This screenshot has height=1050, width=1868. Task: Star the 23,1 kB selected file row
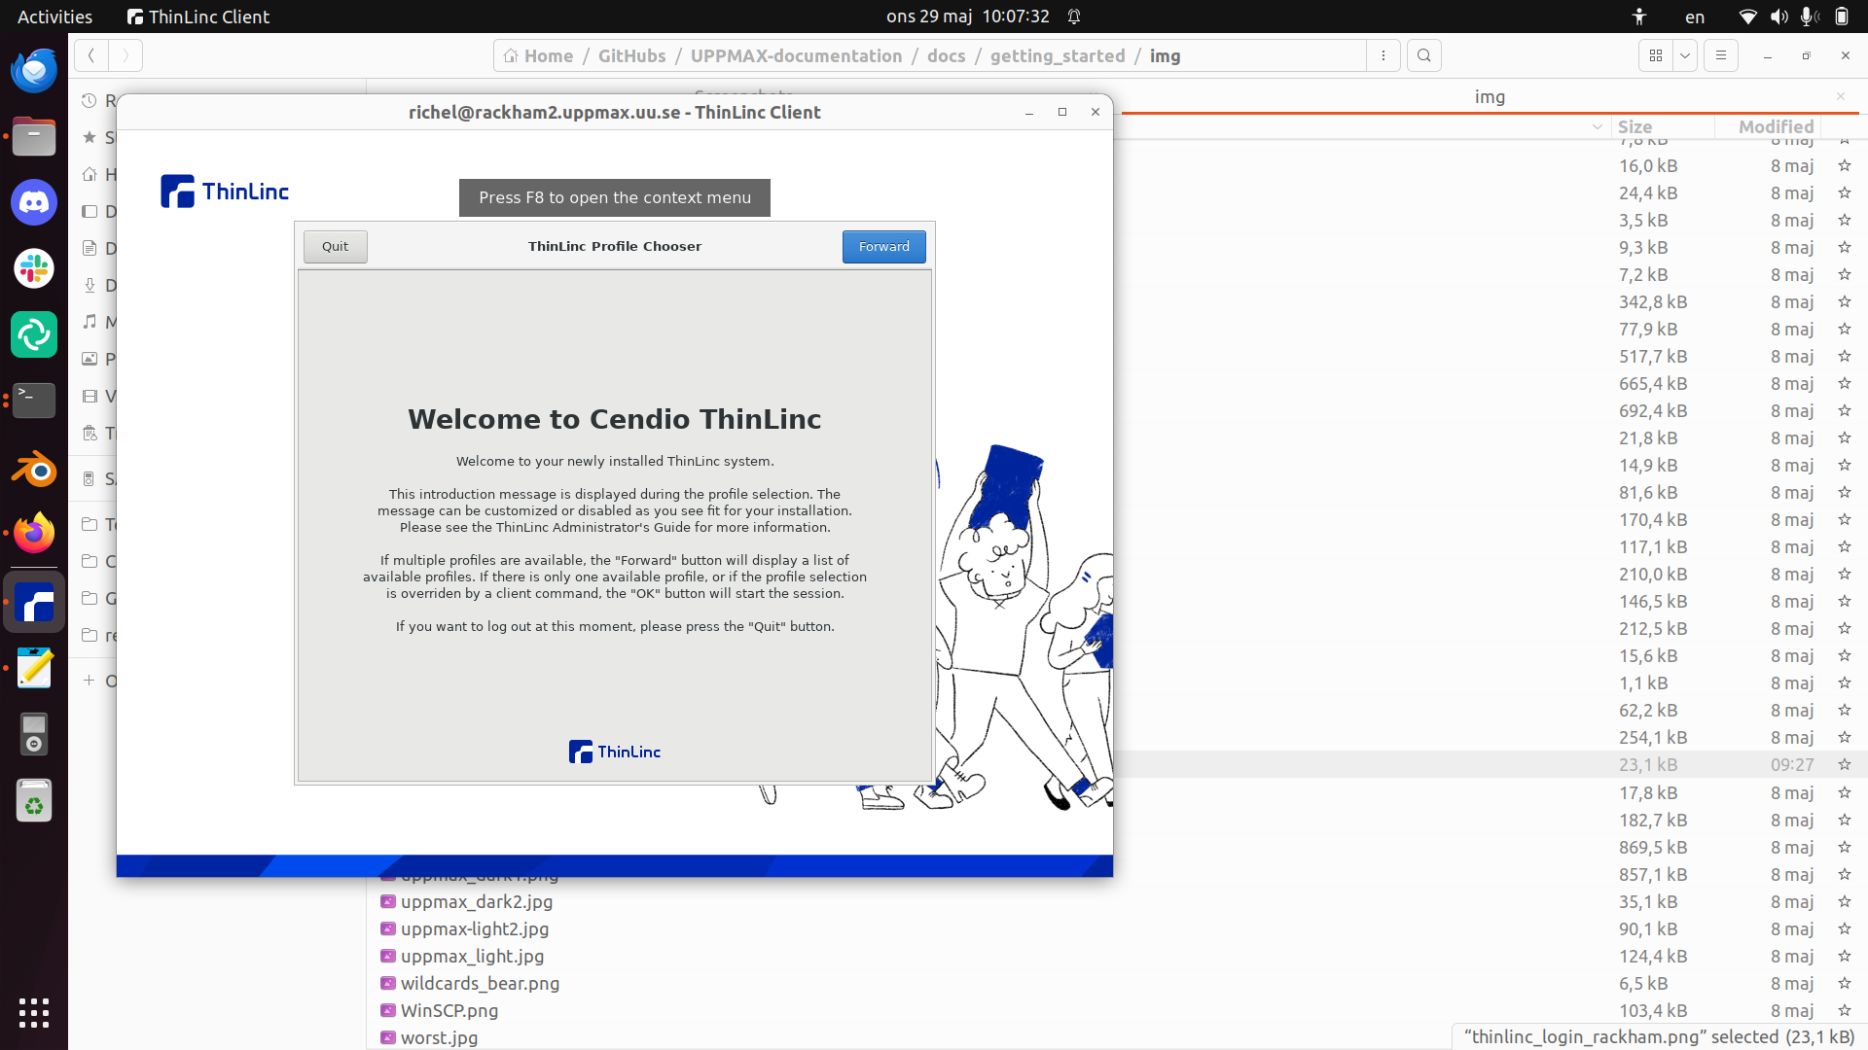pos(1844,764)
